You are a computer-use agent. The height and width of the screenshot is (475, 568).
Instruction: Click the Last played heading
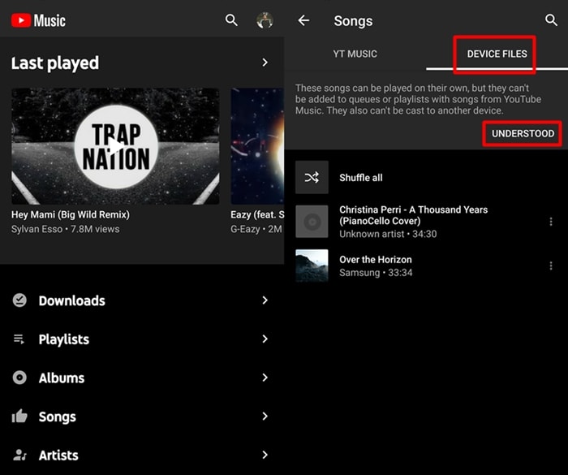pos(54,63)
